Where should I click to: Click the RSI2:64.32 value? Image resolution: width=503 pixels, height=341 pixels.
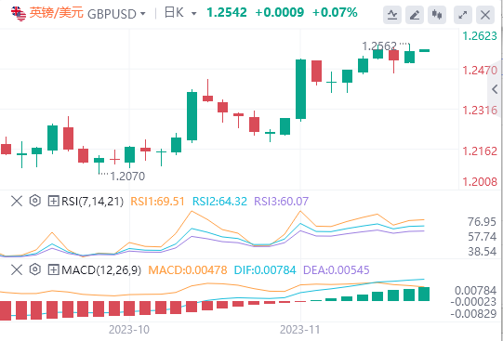click(219, 202)
